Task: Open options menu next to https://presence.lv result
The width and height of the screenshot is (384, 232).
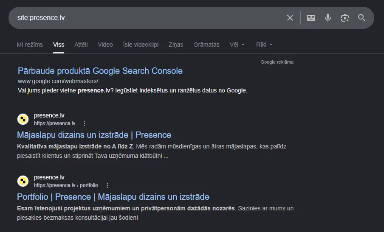Action: tap(85, 123)
